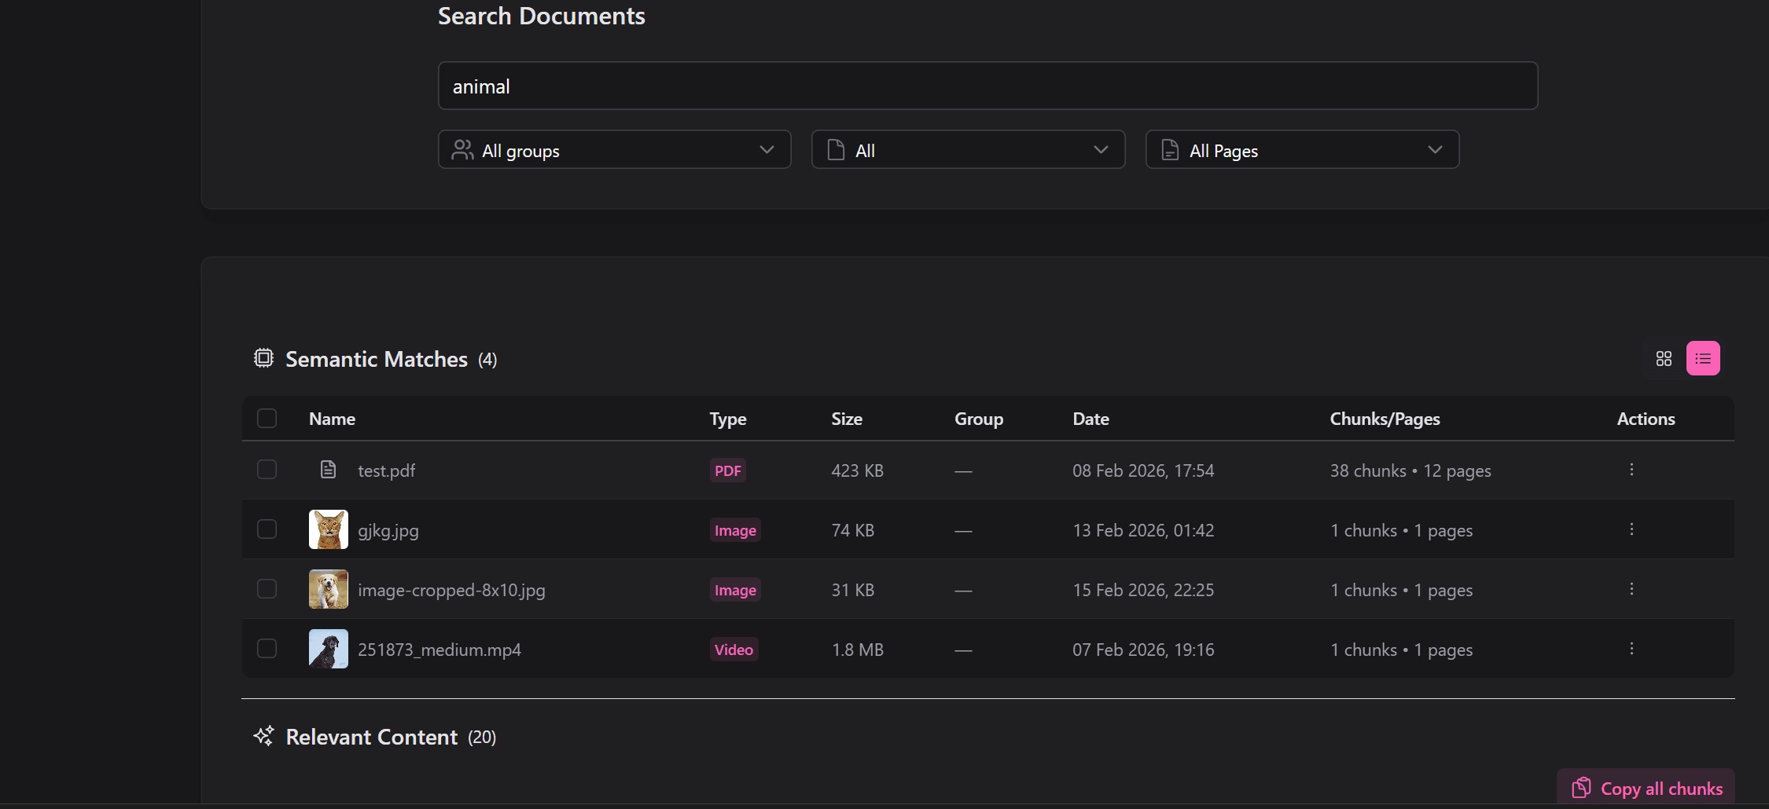Click the groups icon in the groups filter
The width and height of the screenshot is (1769, 809).
tap(462, 149)
